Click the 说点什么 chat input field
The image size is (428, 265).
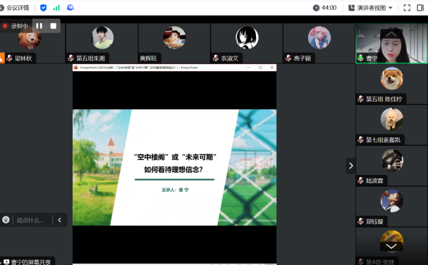tap(32, 220)
